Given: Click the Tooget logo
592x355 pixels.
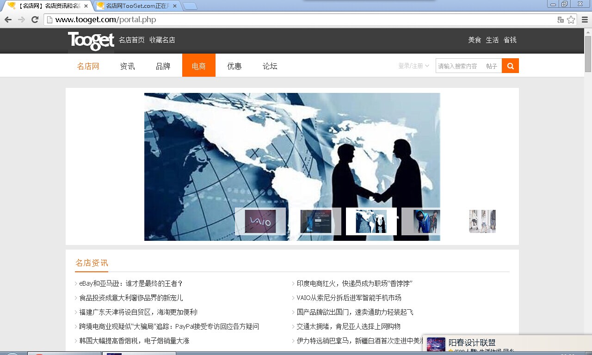Looking at the screenshot, I should [91, 41].
